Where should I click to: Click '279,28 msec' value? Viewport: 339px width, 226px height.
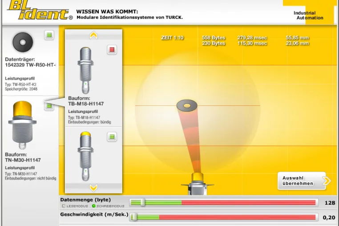click(252, 38)
